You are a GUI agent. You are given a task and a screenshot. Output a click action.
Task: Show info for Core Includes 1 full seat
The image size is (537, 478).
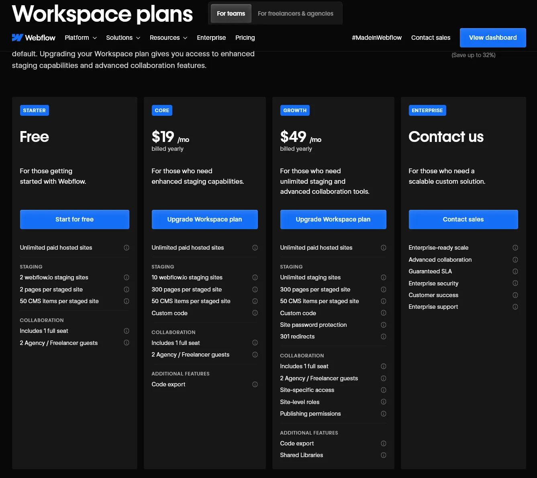coord(255,343)
